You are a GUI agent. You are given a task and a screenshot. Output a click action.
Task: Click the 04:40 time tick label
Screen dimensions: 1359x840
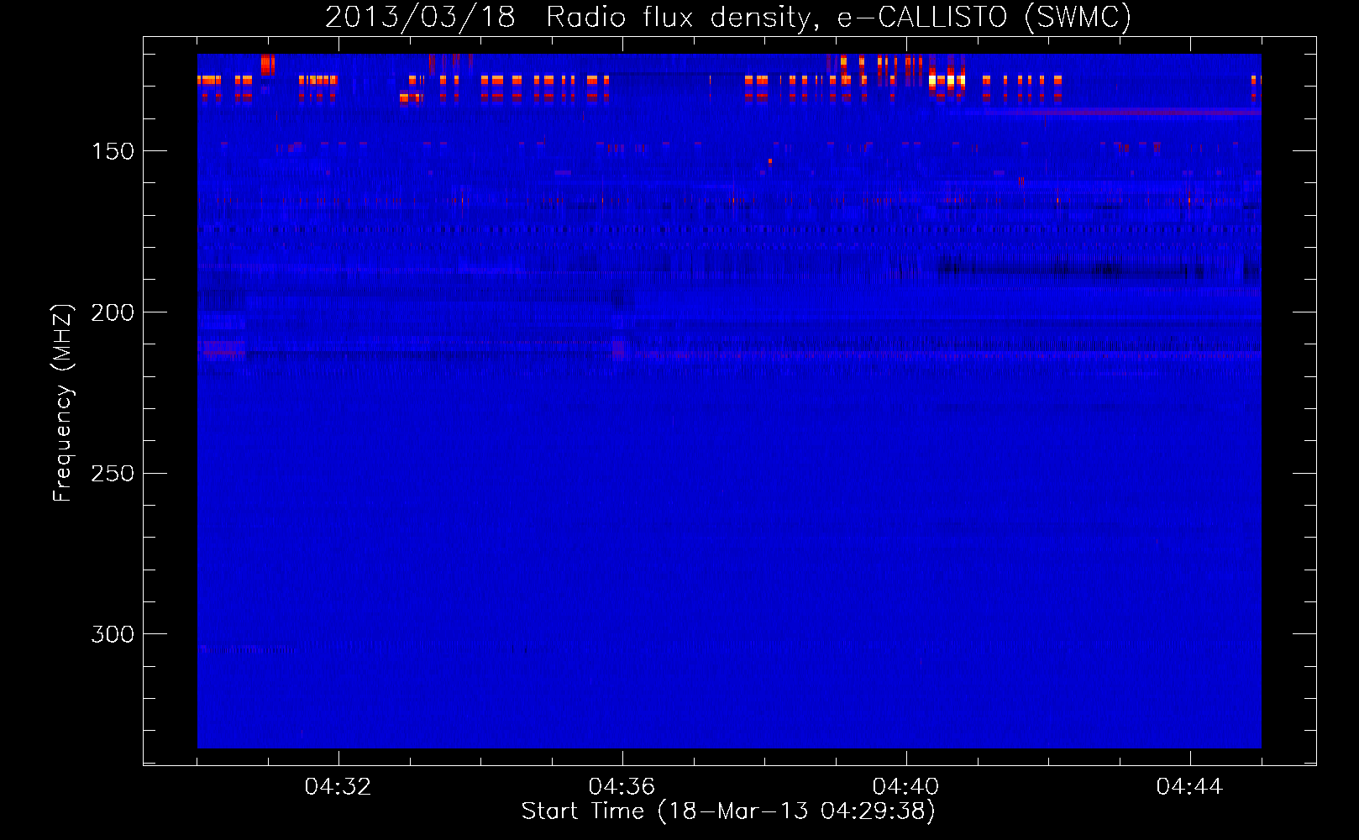(905, 787)
